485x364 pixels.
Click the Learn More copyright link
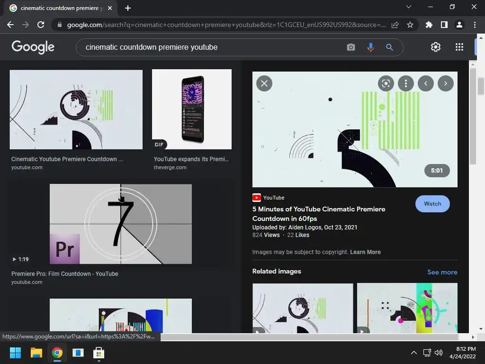click(365, 252)
